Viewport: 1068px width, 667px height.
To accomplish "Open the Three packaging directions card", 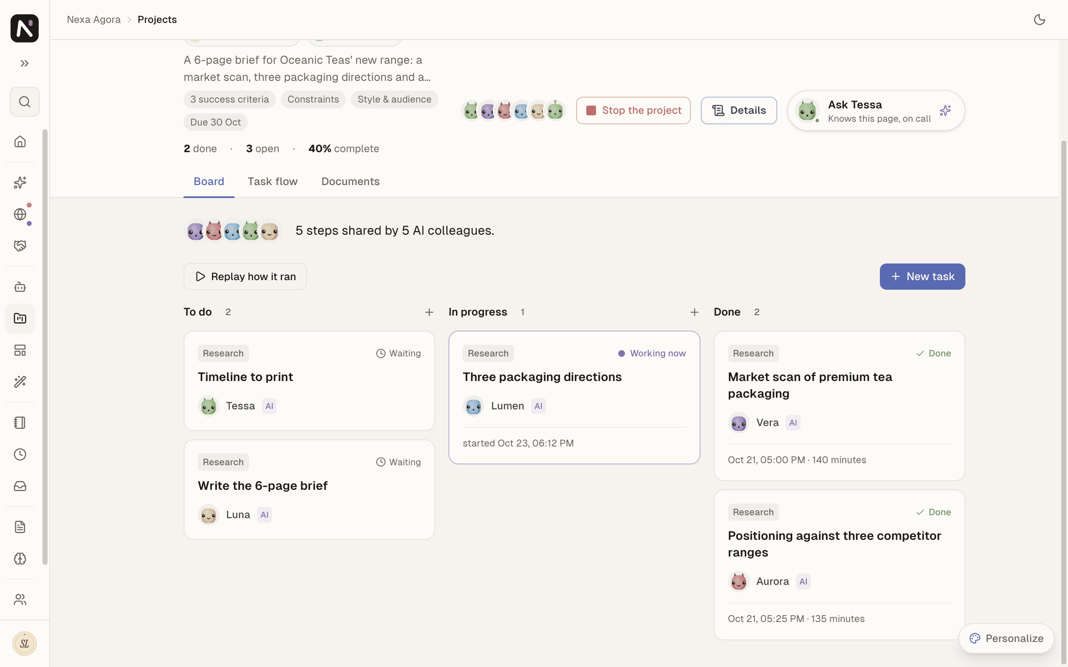I will (x=574, y=397).
